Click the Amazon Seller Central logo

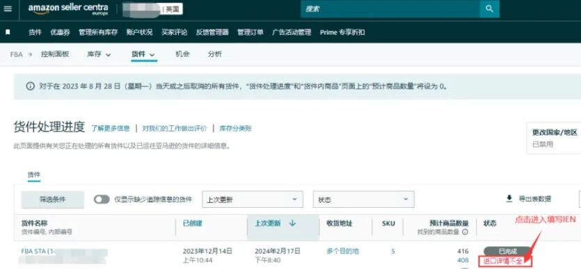[x=68, y=9]
